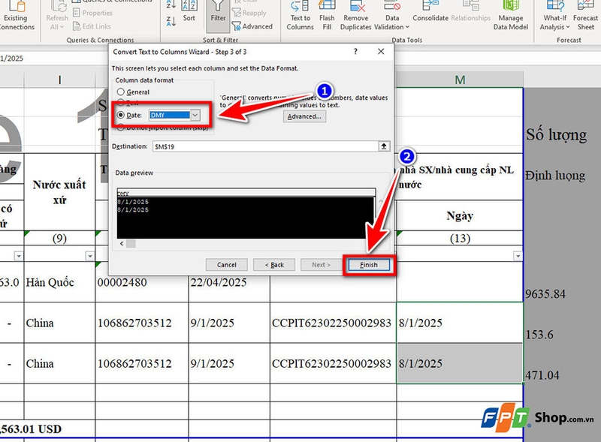Click inside the Destination field

point(225,145)
